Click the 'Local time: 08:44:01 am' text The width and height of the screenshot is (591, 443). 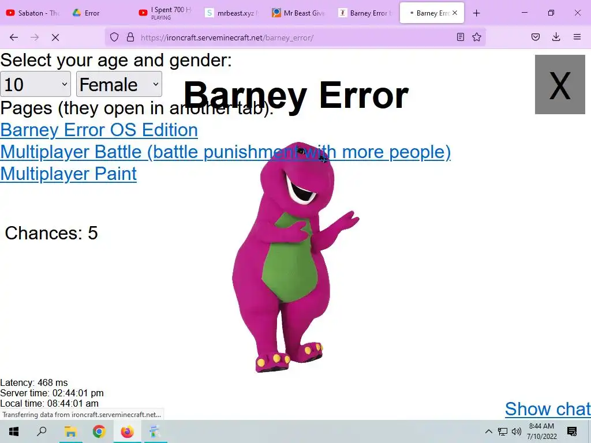tap(50, 403)
